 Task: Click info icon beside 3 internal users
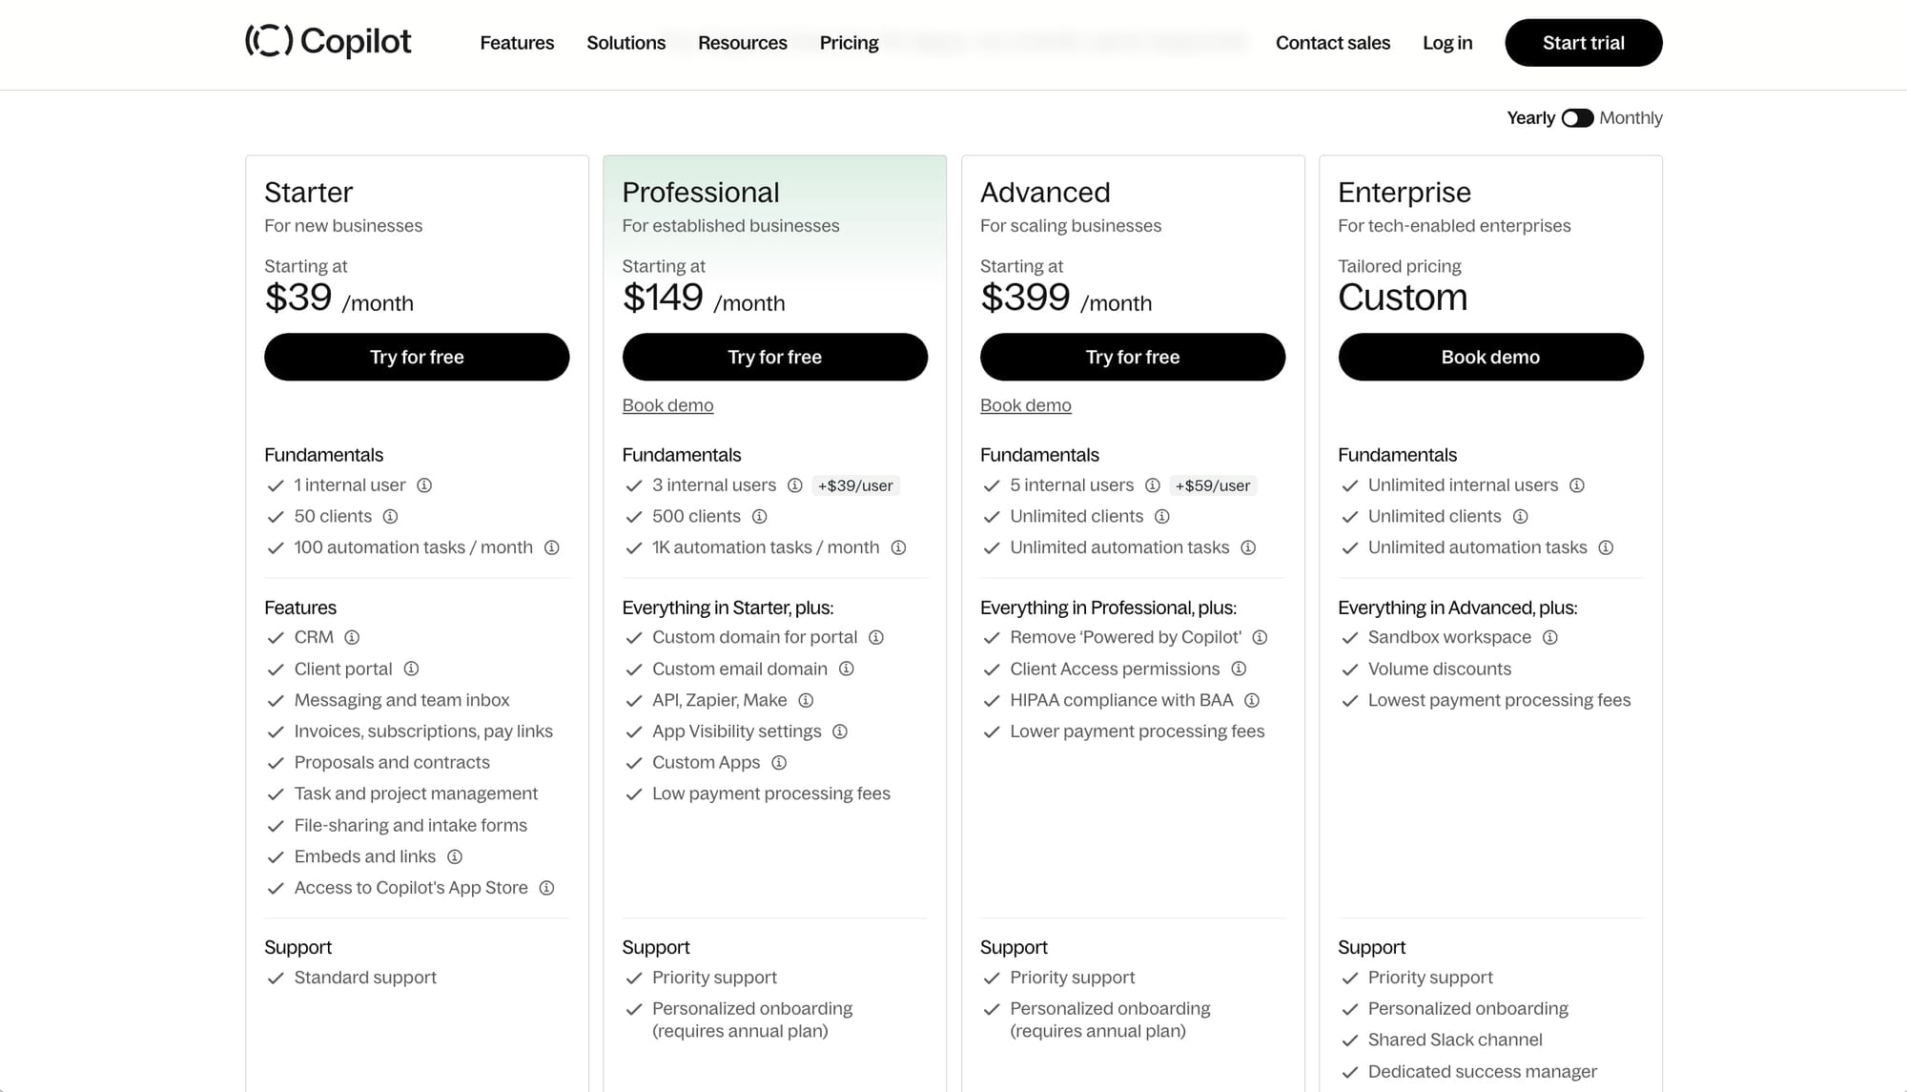coord(795,485)
